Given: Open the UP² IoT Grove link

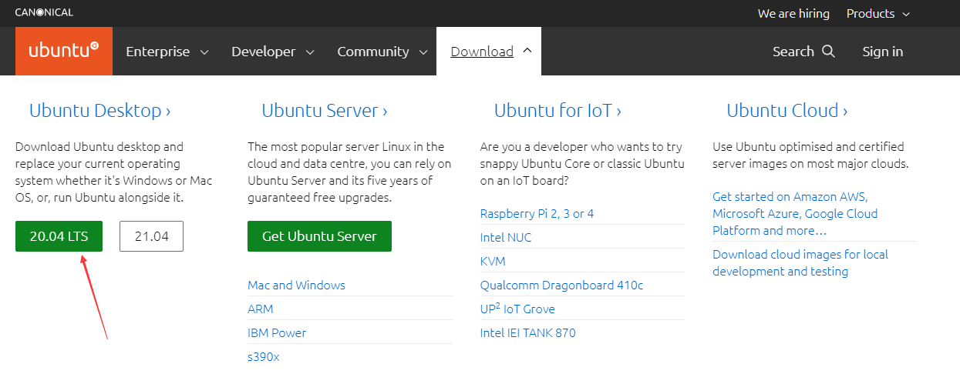Looking at the screenshot, I should [x=517, y=309].
